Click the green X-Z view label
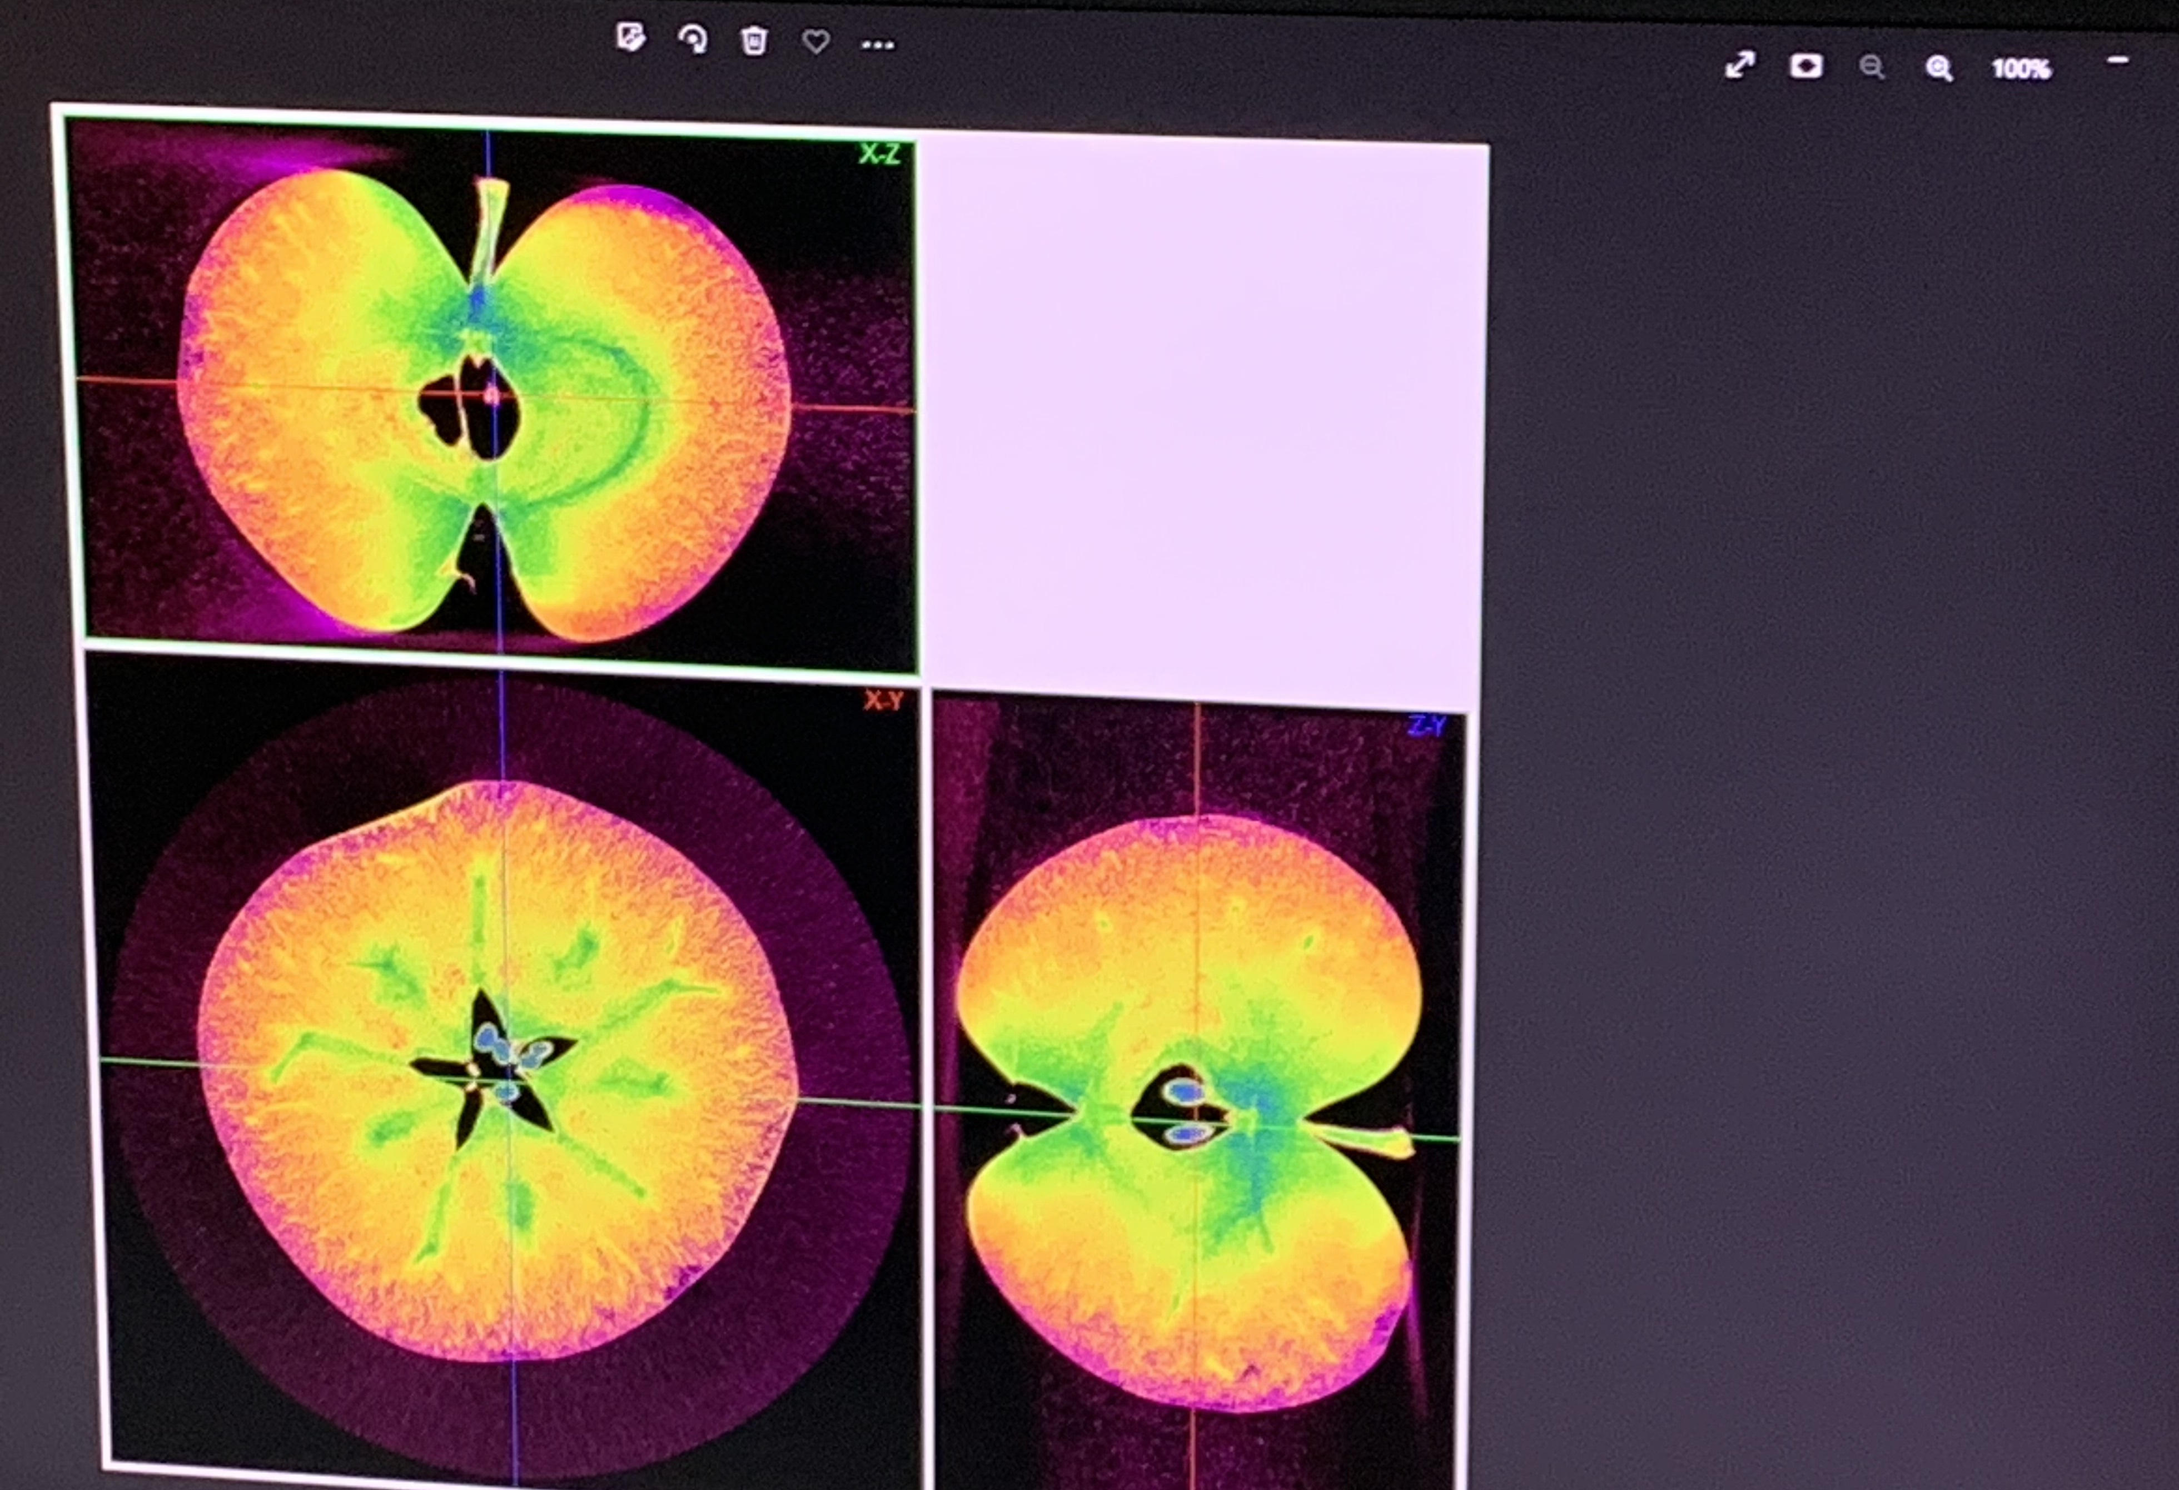 pyautogui.click(x=879, y=154)
